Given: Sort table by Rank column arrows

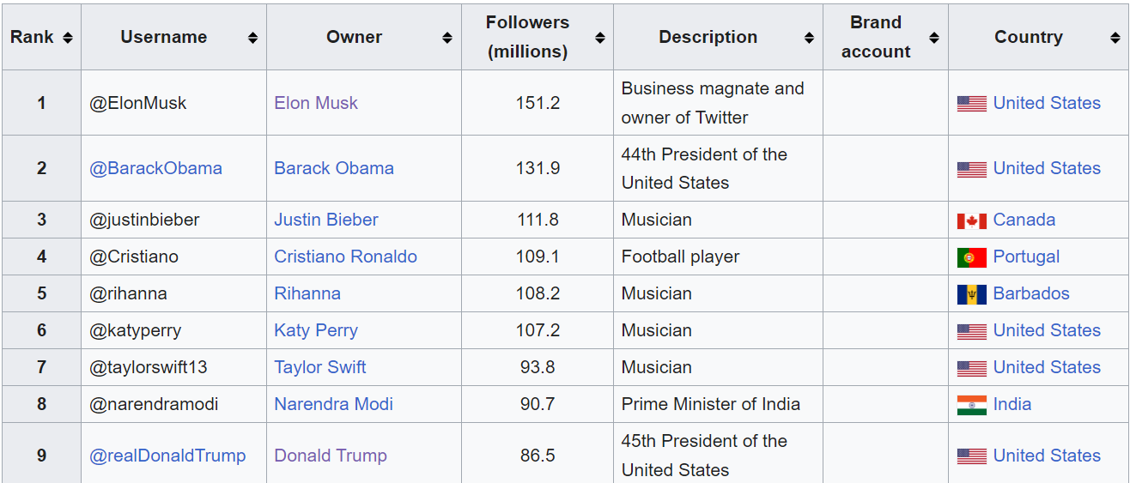Looking at the screenshot, I should click(x=68, y=38).
